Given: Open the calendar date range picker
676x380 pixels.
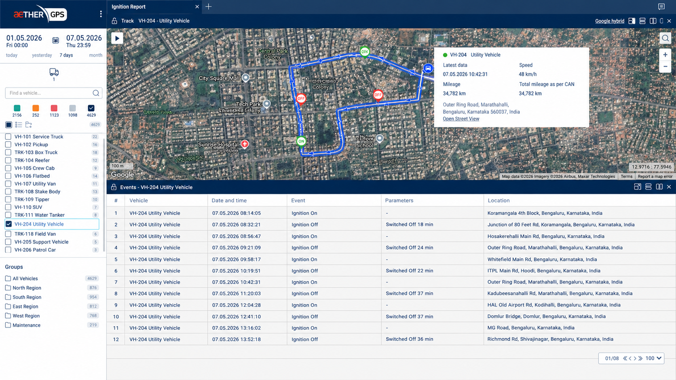Looking at the screenshot, I should click(55, 40).
